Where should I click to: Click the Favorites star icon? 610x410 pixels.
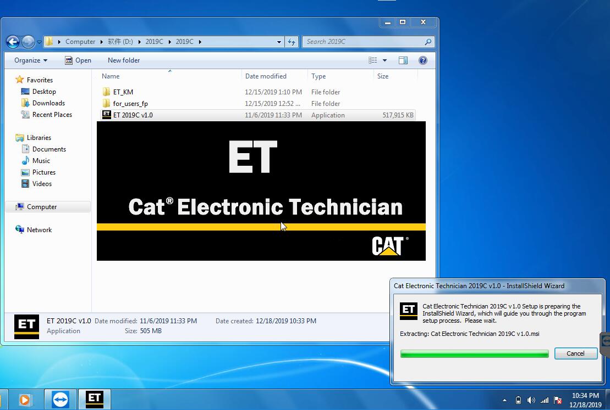[x=19, y=80]
